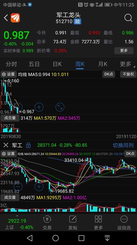
Task: Tap the 0.967 low marker in upper chart
Action: [27, 112]
